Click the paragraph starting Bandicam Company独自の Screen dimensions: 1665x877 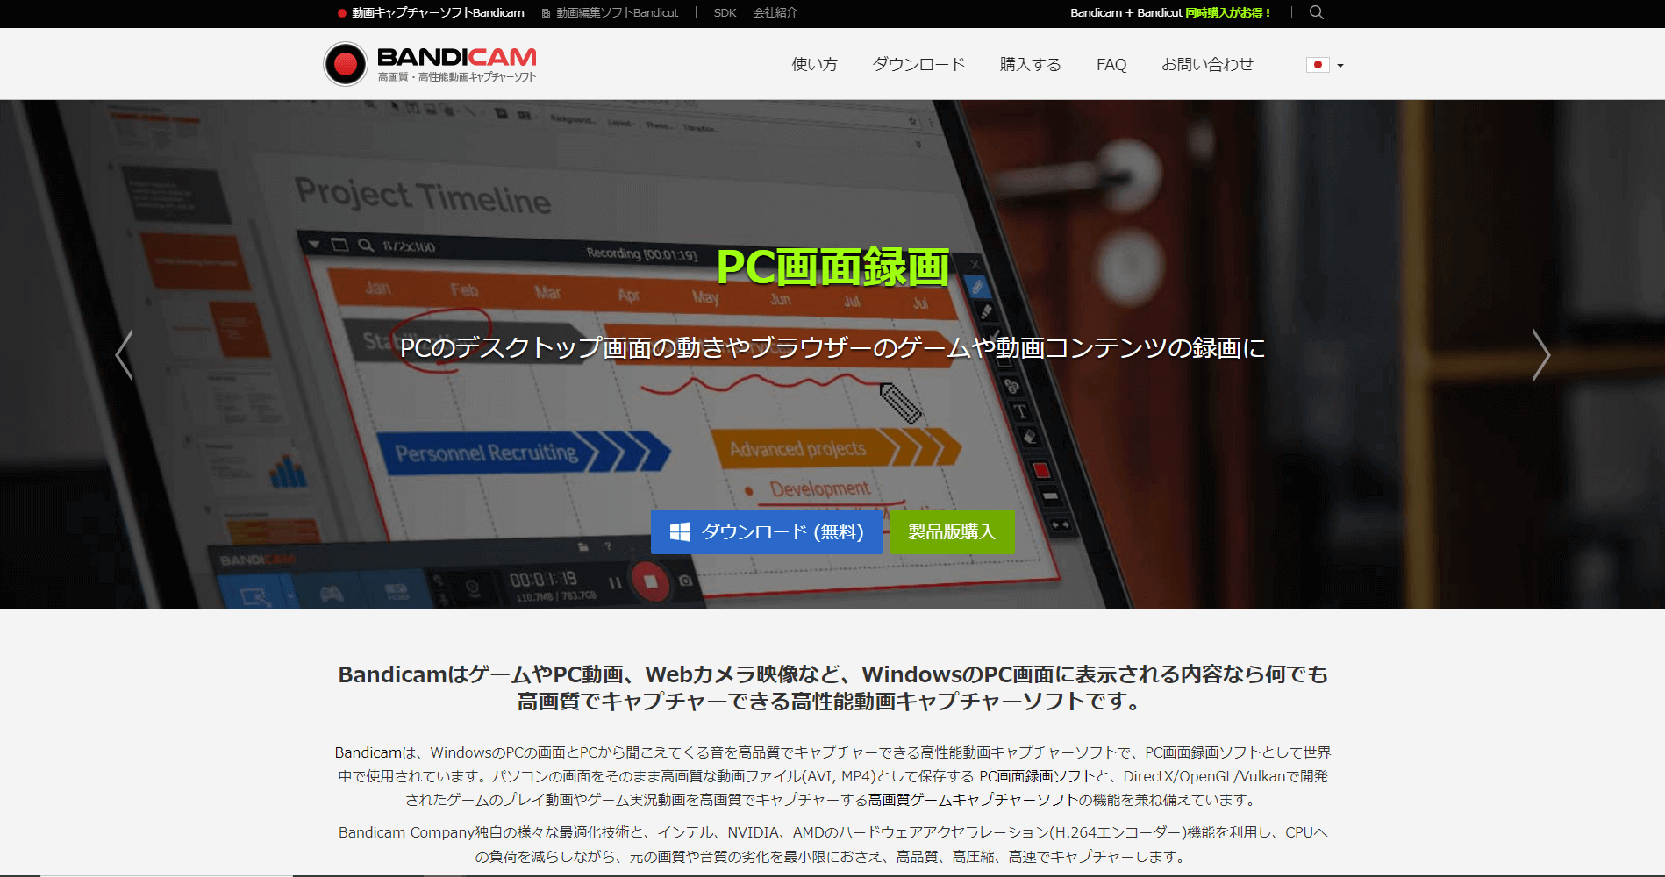tap(832, 845)
